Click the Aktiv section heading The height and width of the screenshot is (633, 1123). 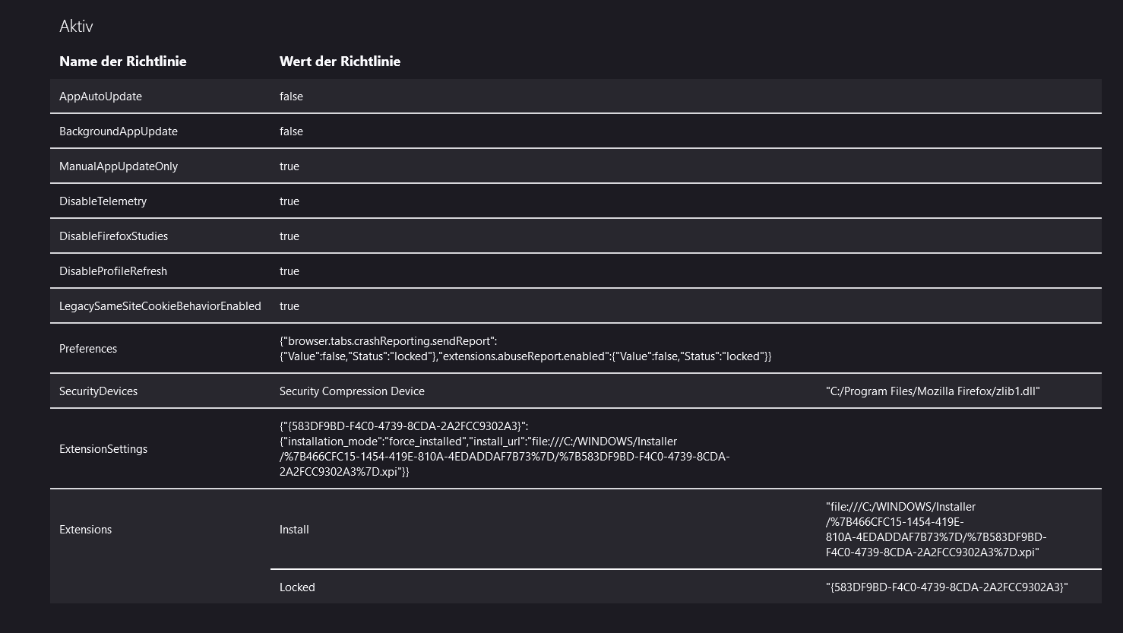pos(76,26)
